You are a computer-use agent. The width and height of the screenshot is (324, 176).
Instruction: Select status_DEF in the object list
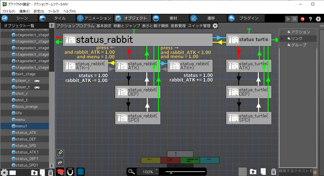click(26, 139)
